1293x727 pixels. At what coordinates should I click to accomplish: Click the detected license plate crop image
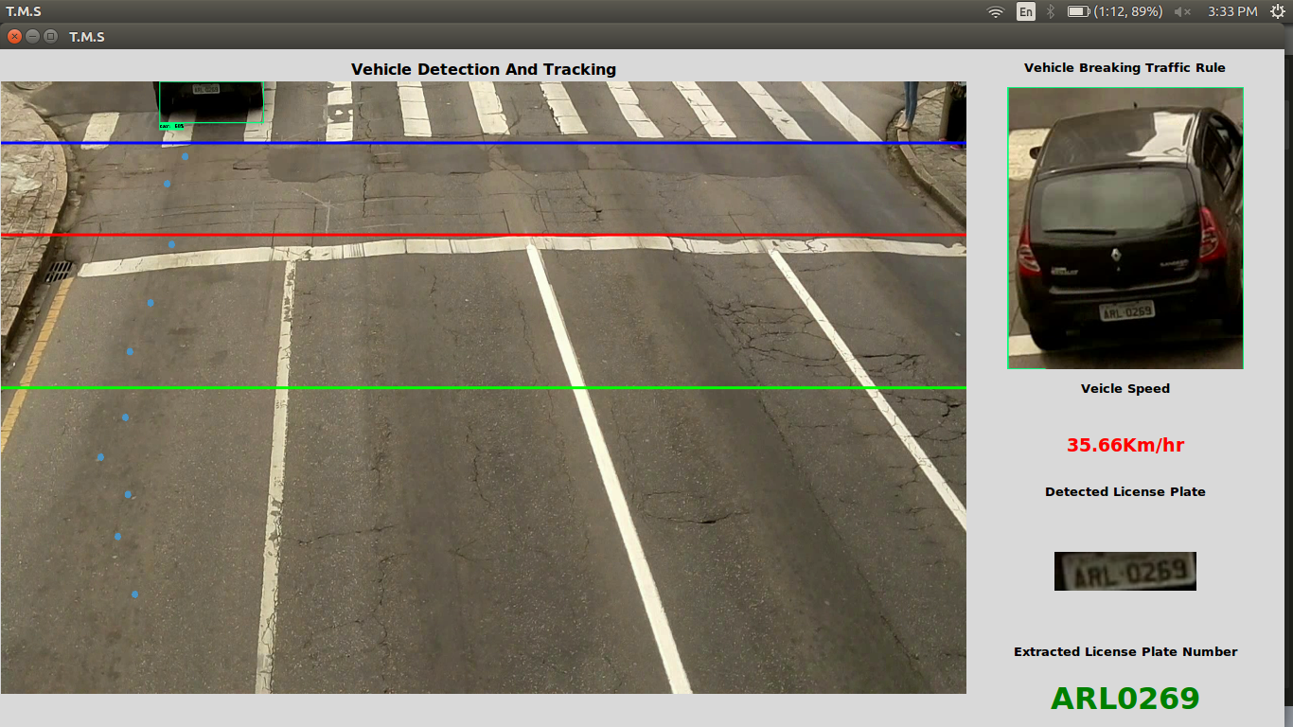click(1125, 571)
